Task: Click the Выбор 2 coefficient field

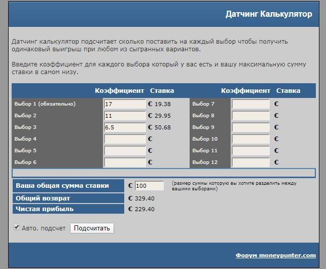Action: (x=125, y=116)
